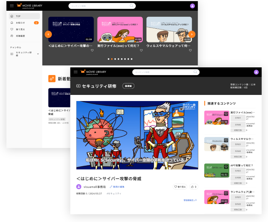Click thumbs-up like button
The image size is (268, 222).
pyautogui.click(x=194, y=187)
